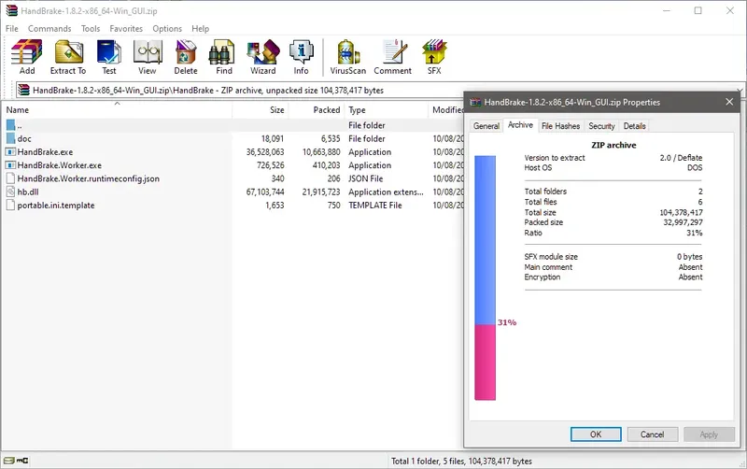Click Cancel in Properties dialog

coord(652,434)
